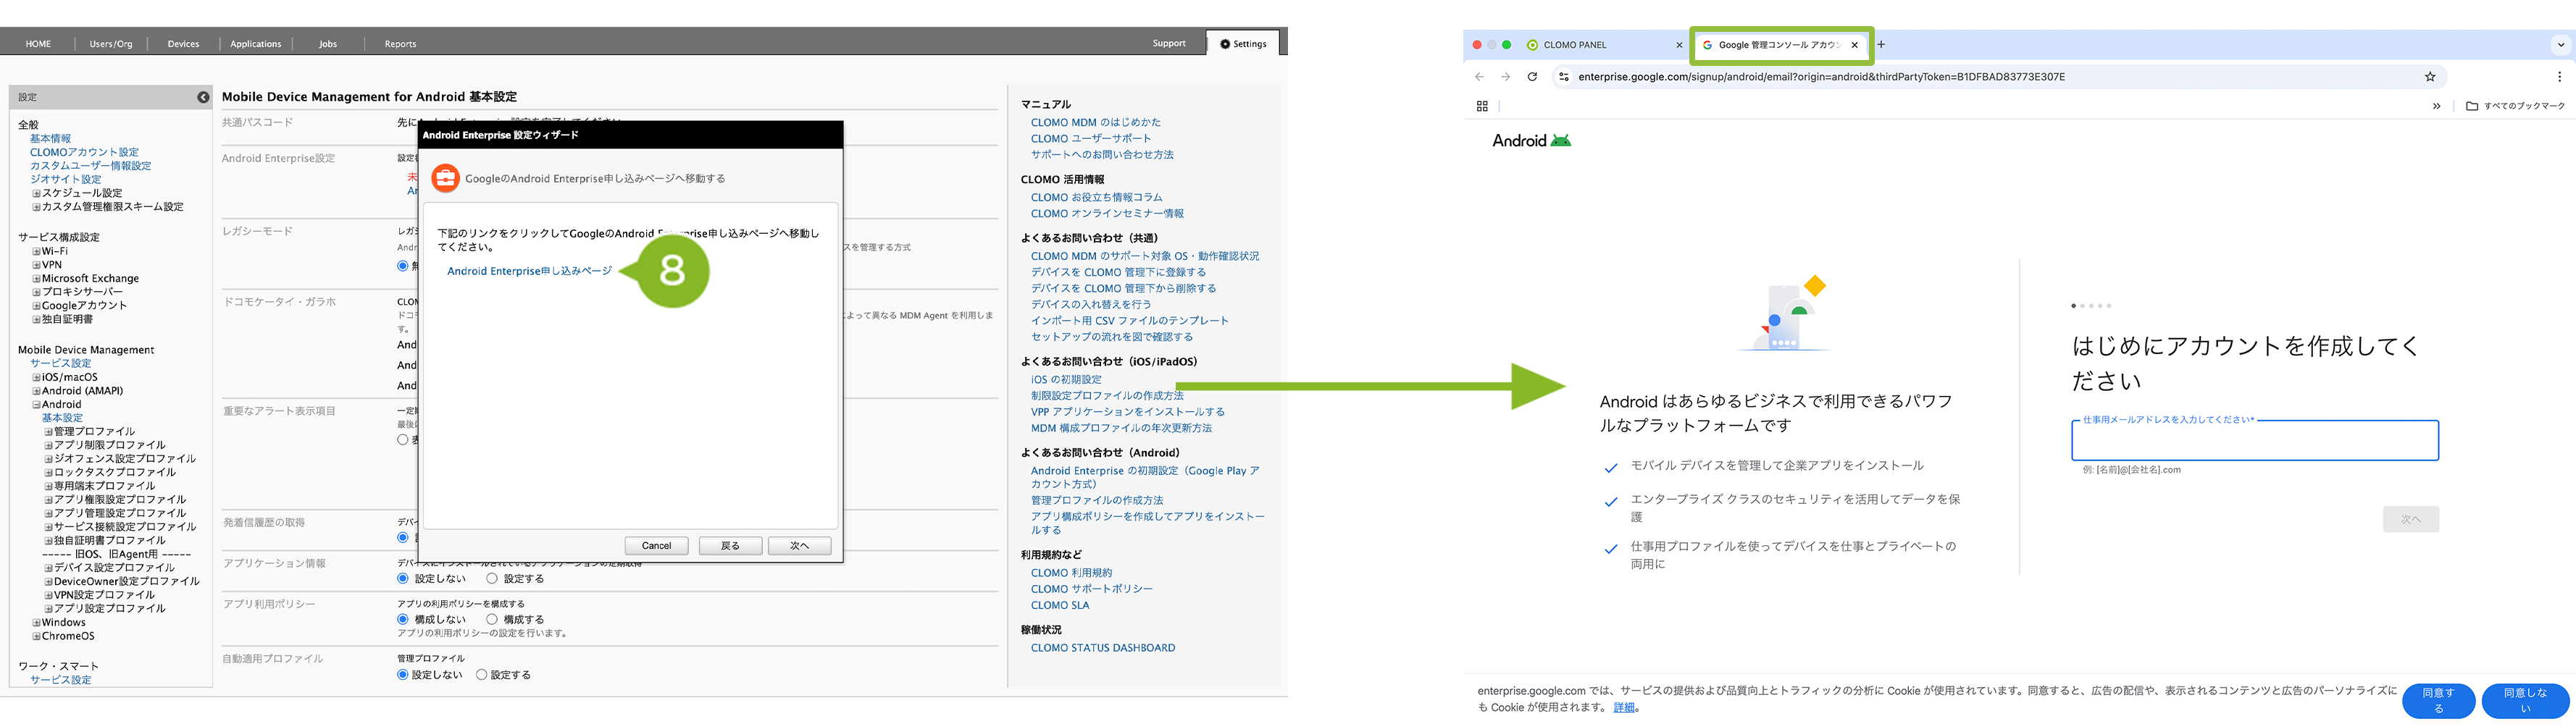This screenshot has height=724, width=2576.
Task: Collapse the 設定 sidebar with arrow icon
Action: (x=203, y=97)
